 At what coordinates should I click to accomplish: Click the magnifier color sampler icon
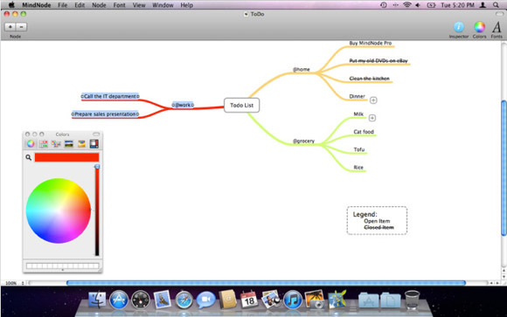point(29,157)
